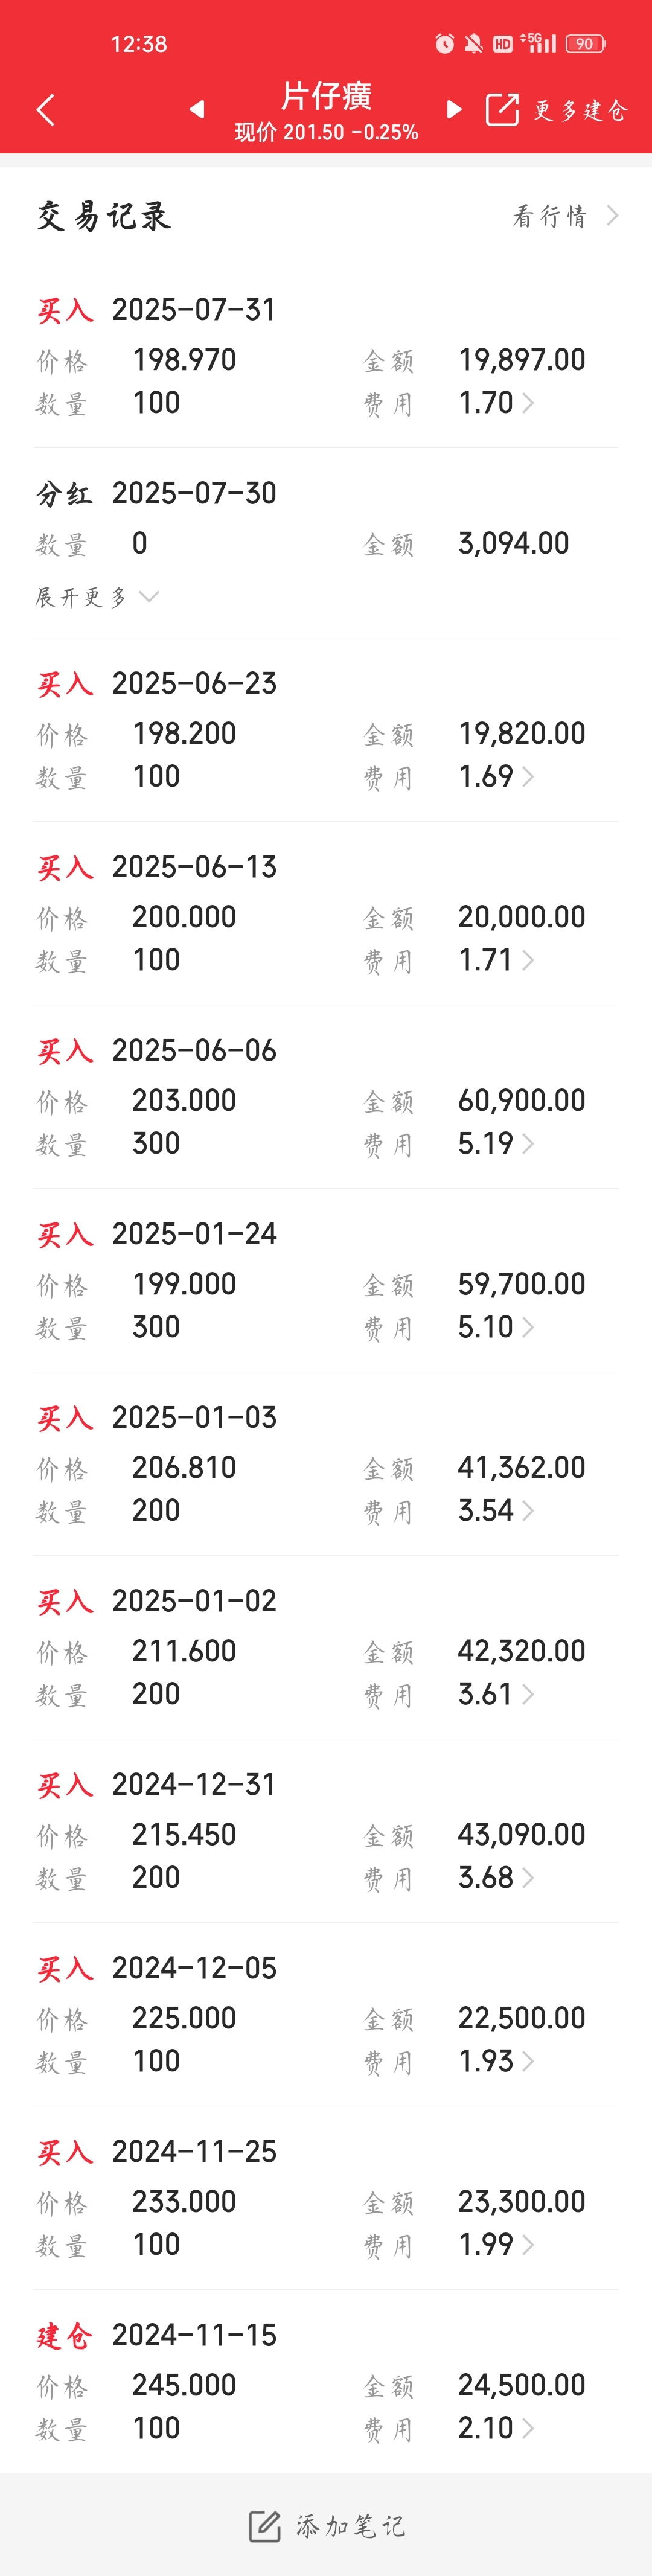Viewport: 652px width, 2576px height.
Task: Tap the pencil note icon at bottom
Action: tap(265, 2526)
